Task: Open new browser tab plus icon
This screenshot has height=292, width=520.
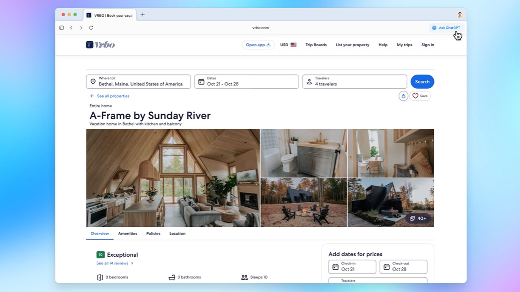Action: click(x=142, y=15)
